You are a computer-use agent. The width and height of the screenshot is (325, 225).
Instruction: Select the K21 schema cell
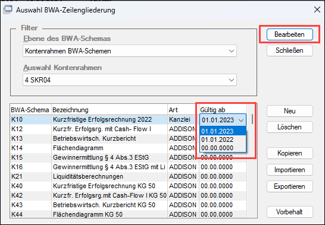point(31,176)
